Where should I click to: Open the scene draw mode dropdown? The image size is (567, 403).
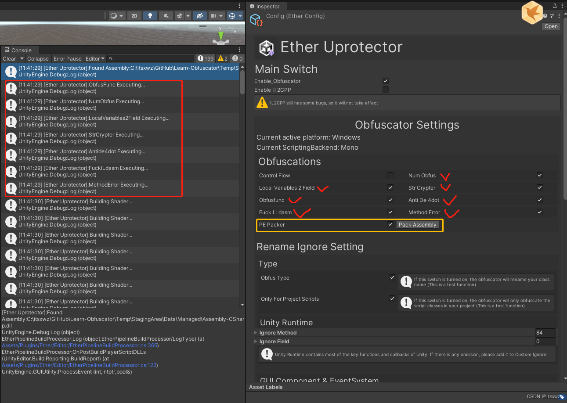[x=117, y=16]
